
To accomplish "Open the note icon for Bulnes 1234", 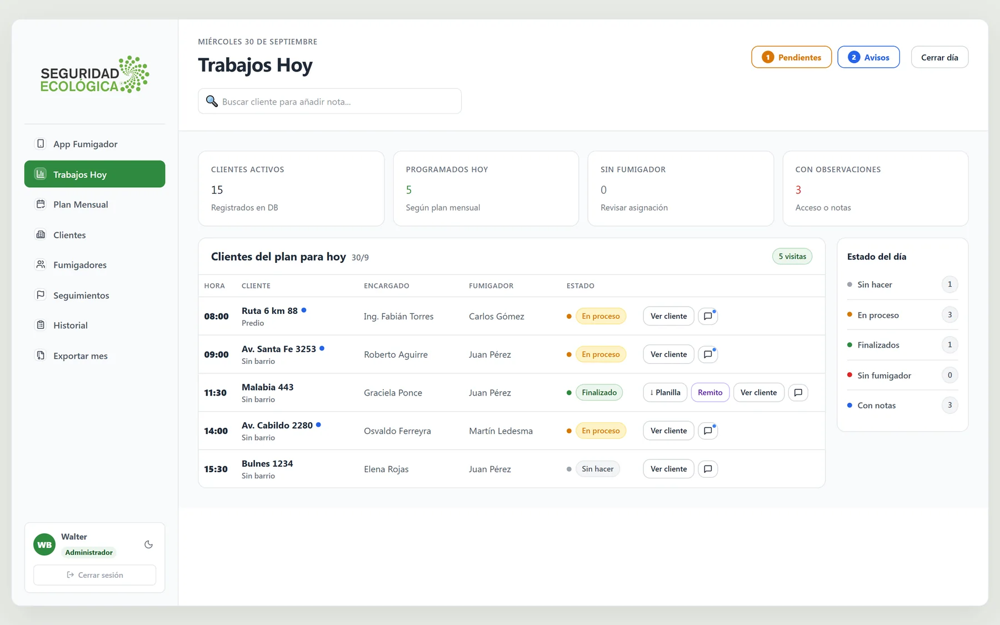I will pyautogui.click(x=708, y=469).
